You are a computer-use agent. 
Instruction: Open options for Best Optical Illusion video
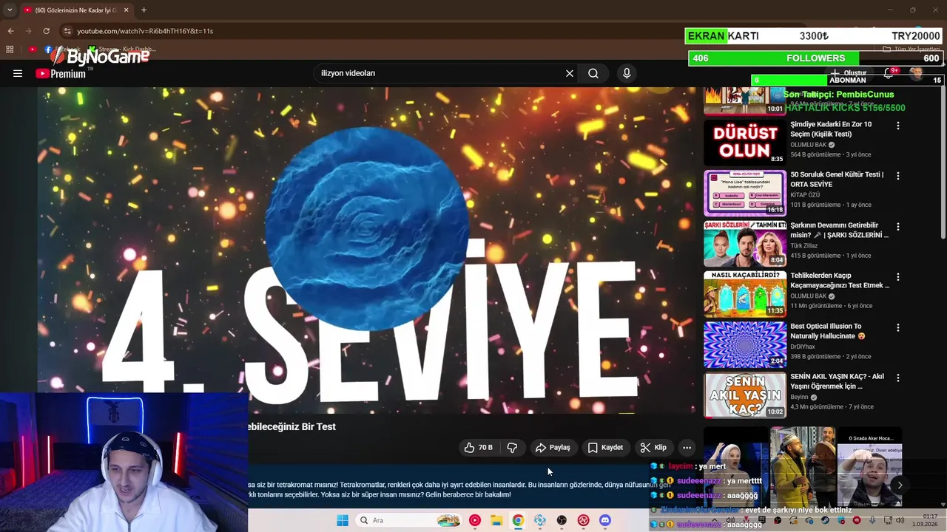point(898,327)
